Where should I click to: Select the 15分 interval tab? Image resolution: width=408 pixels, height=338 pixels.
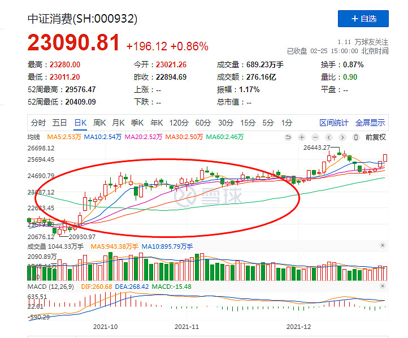248,123
